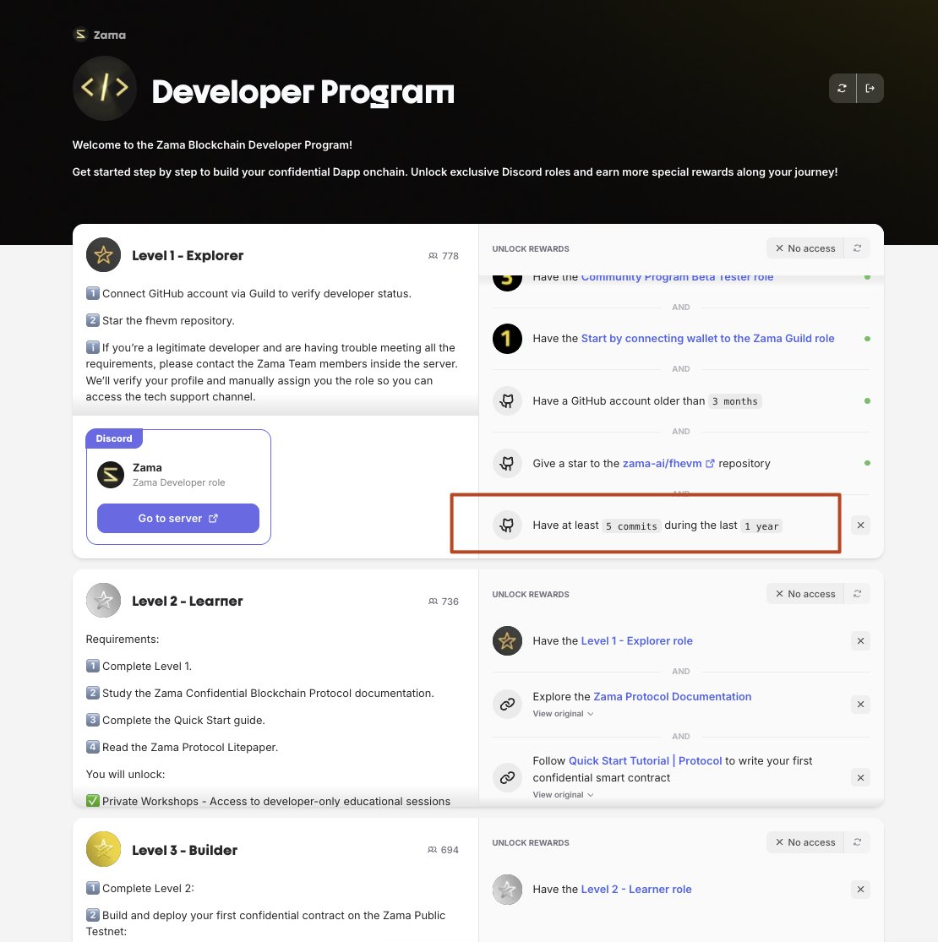Re-check access icon for Level 1 rewards
The image size is (938, 942).
[857, 248]
